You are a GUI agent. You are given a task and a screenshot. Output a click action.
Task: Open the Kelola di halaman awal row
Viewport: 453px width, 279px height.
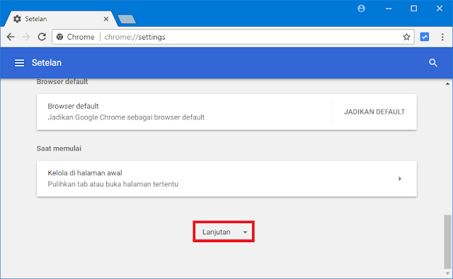(226, 179)
